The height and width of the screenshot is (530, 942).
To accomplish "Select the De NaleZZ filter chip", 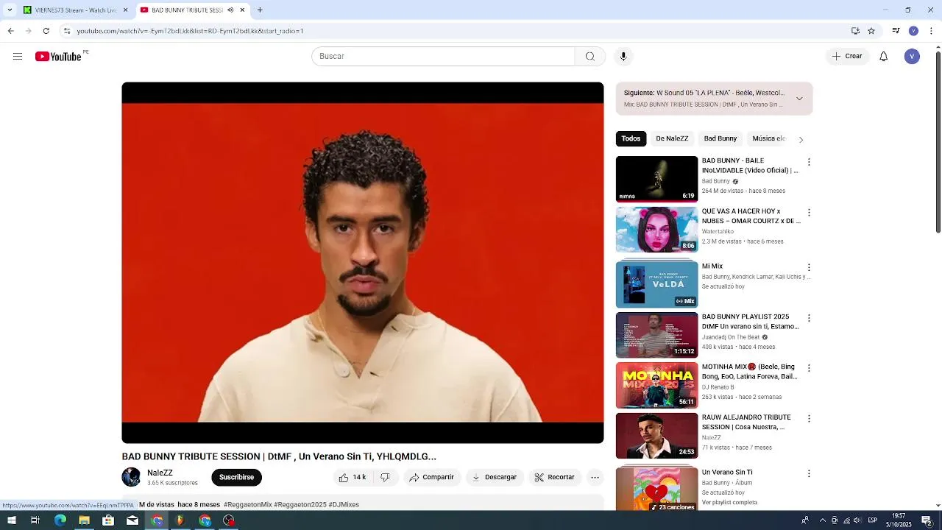I will (x=672, y=138).
